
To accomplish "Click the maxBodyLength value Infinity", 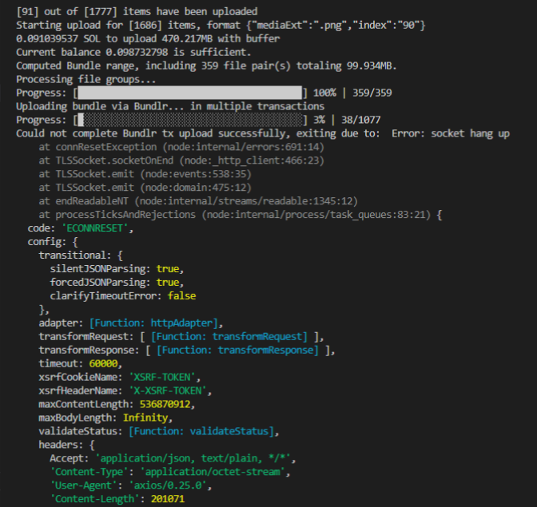I will pos(145,418).
